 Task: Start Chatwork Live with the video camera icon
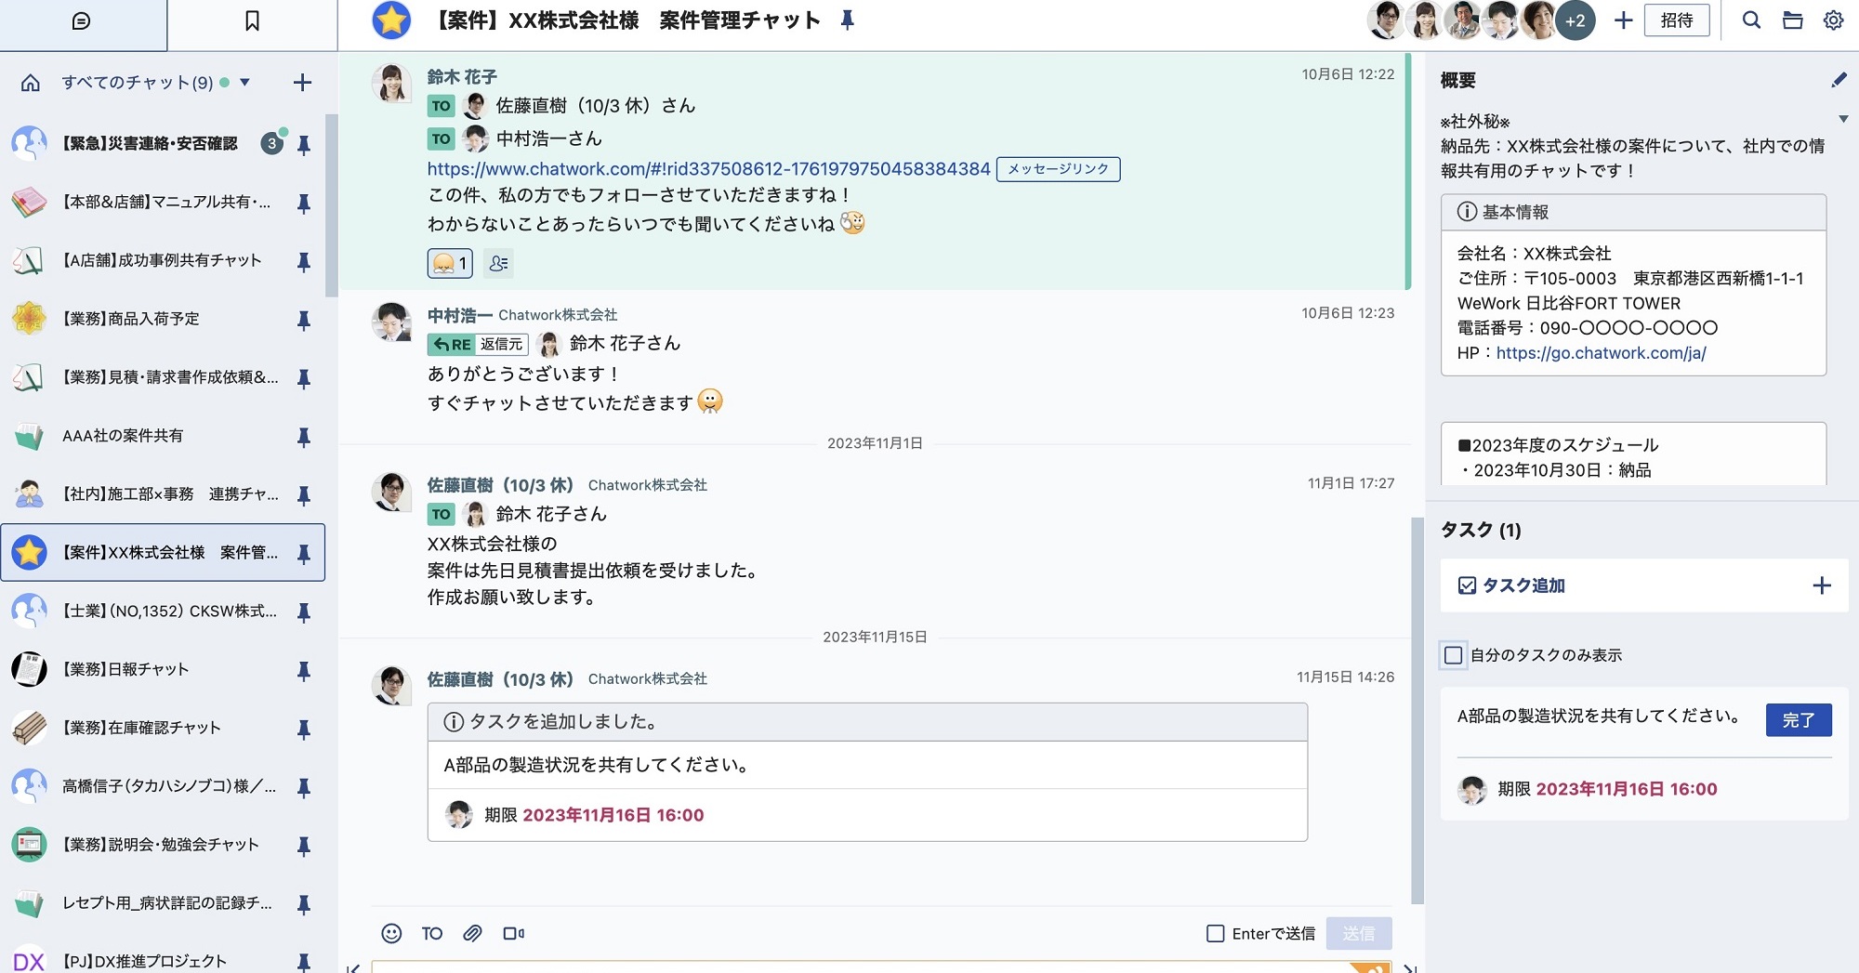click(x=514, y=933)
